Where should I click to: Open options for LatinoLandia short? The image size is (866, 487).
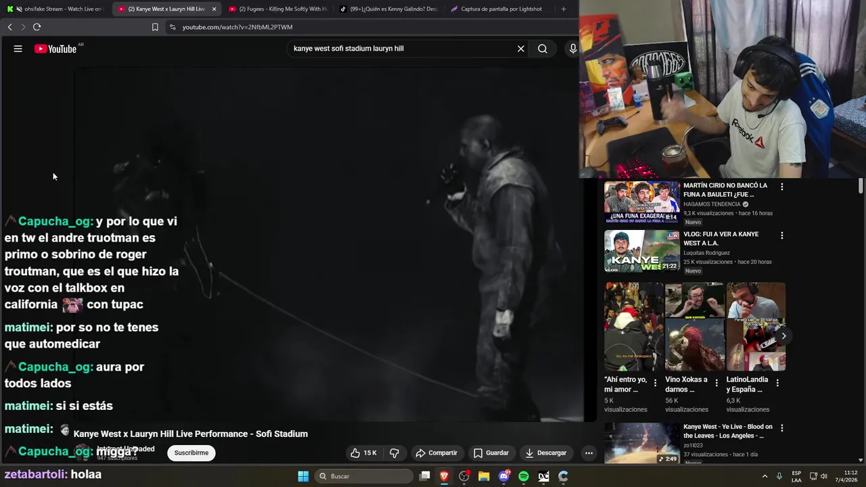coord(777,383)
